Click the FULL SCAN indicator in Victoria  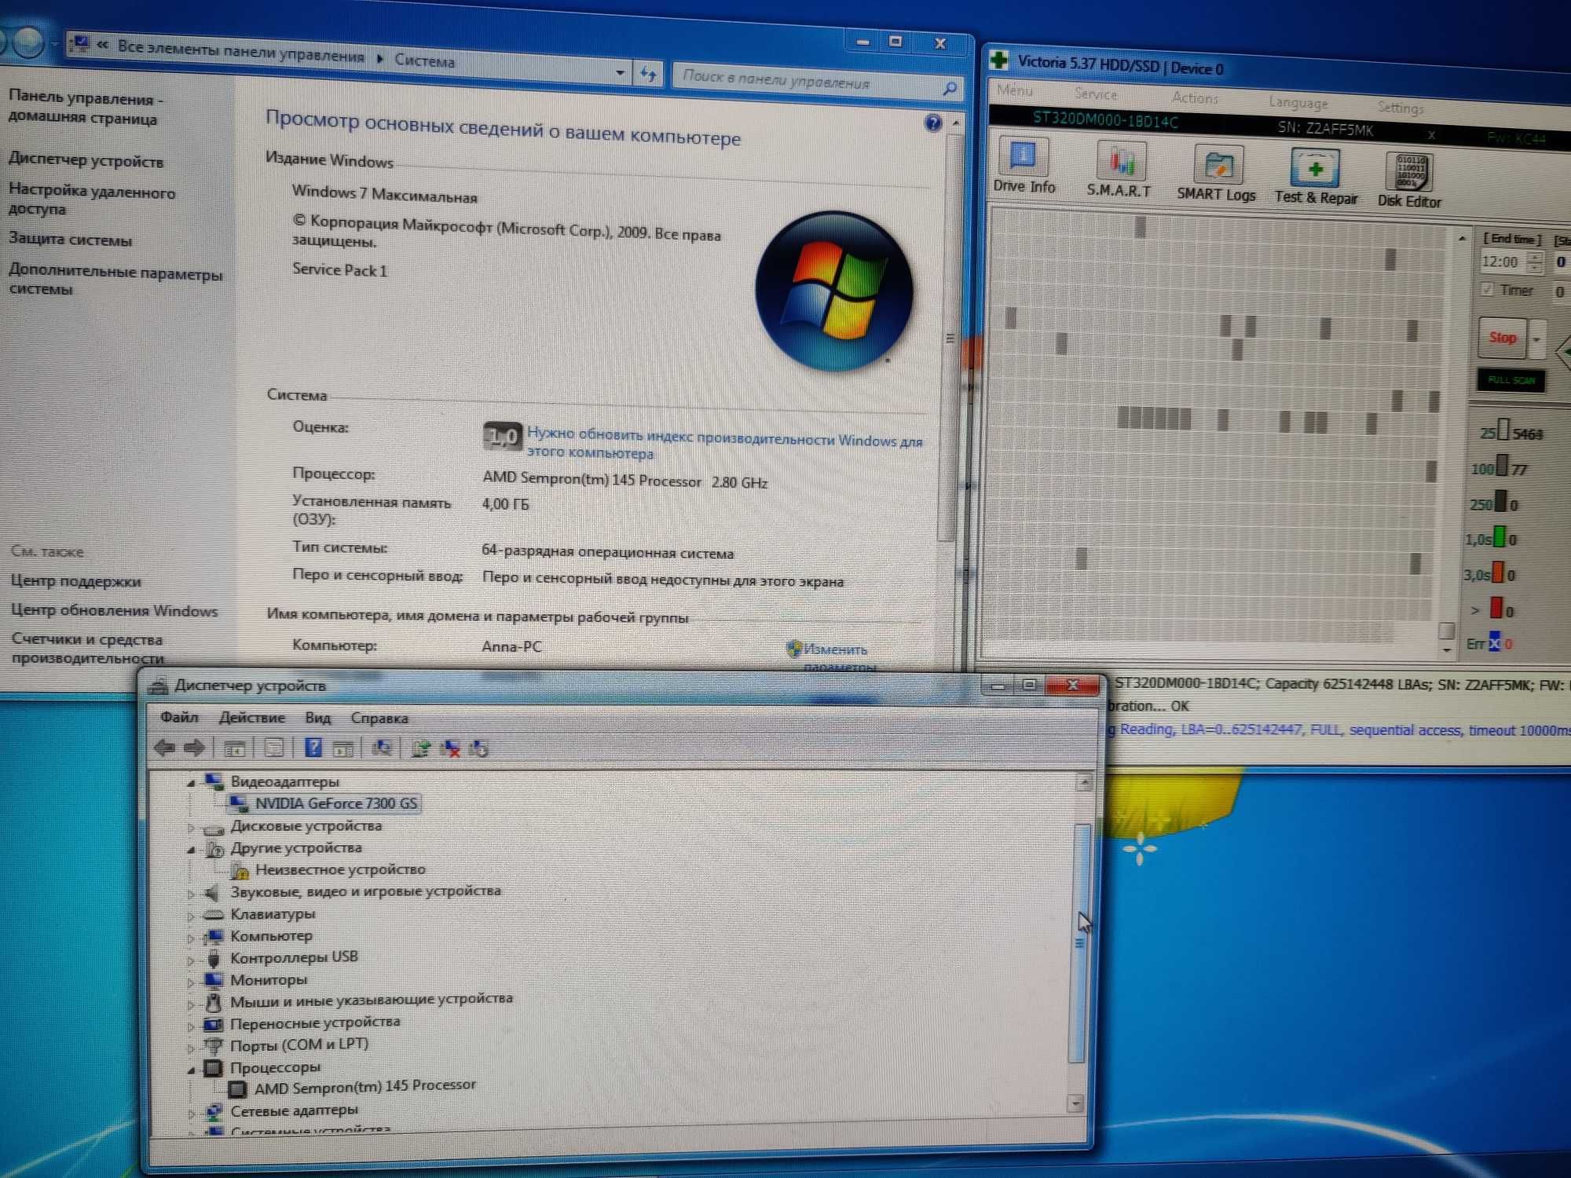click(1511, 380)
